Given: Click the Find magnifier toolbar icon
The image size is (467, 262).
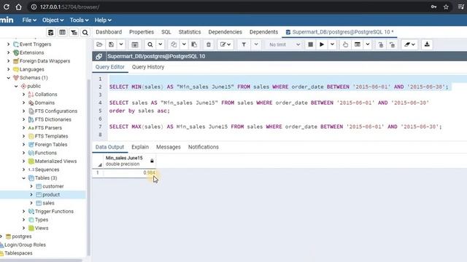Looking at the screenshot, I should tap(150, 44).
